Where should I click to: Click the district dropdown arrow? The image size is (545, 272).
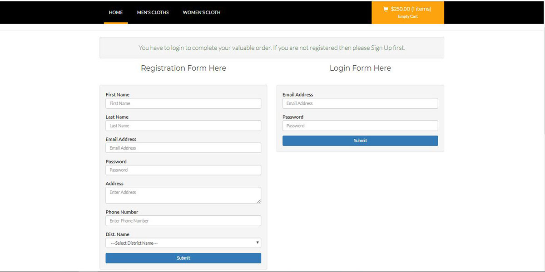click(x=258, y=243)
